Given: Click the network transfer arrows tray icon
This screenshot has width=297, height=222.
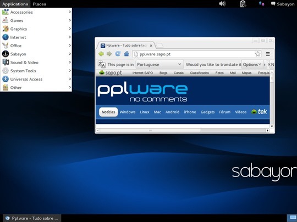Looking at the screenshot, I should pos(261,4).
